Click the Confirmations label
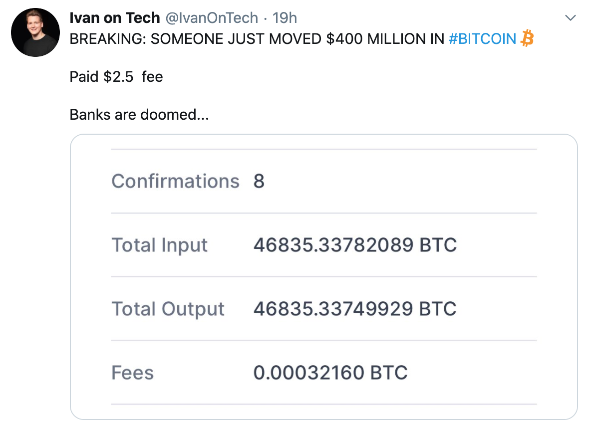Screen dimensions: 593x430 pyautogui.click(x=175, y=181)
